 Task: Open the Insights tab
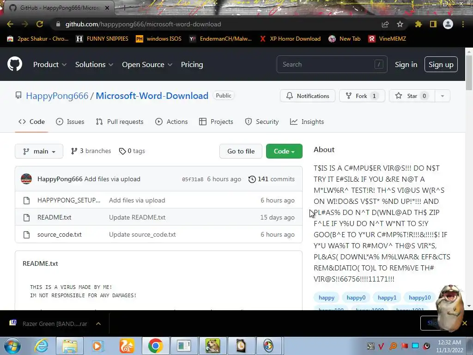[307, 122]
